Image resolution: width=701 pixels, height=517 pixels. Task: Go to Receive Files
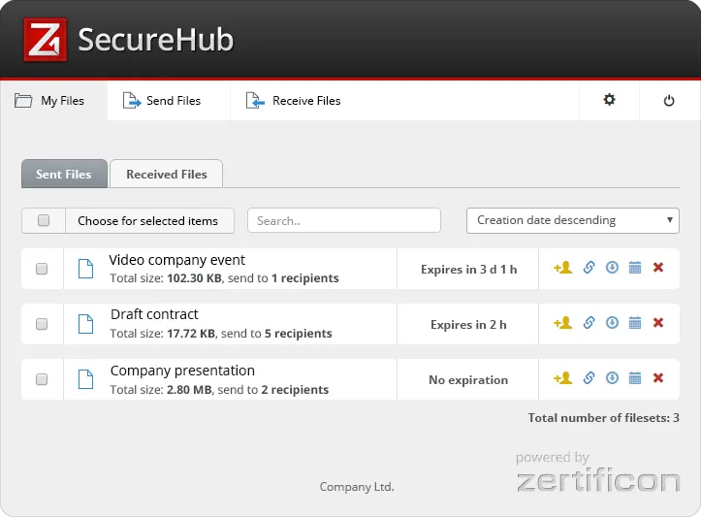pos(293,101)
